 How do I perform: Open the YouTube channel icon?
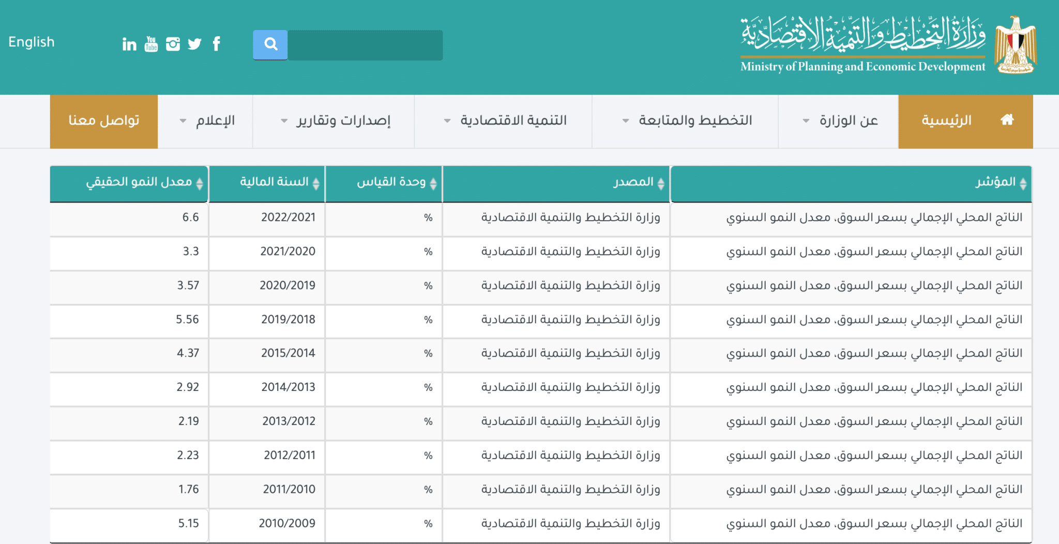click(x=151, y=44)
